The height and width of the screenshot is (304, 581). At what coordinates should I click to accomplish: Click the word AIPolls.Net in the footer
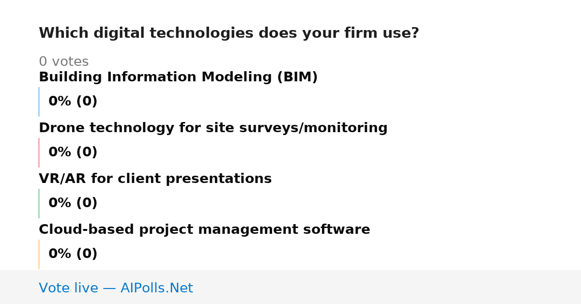pos(156,288)
